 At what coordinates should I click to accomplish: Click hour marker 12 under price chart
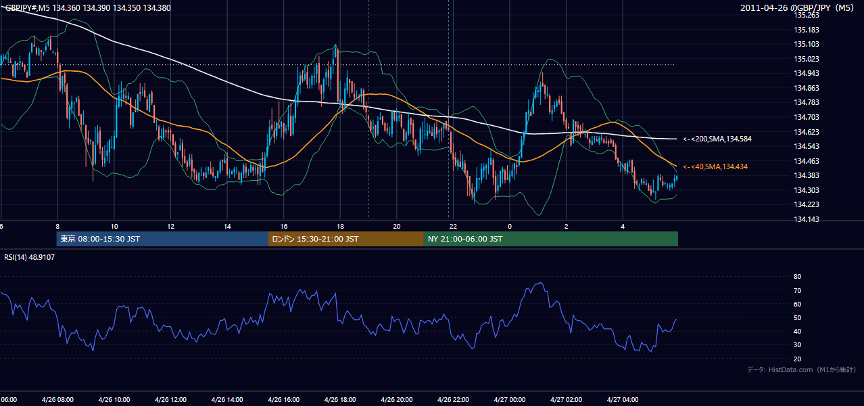click(x=171, y=227)
